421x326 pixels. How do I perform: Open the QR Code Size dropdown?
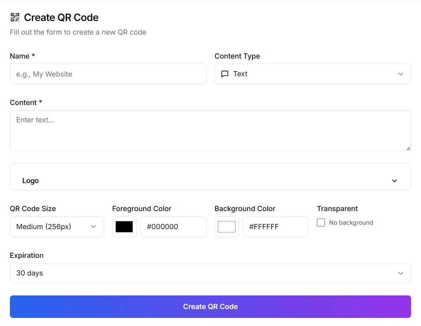click(x=57, y=227)
